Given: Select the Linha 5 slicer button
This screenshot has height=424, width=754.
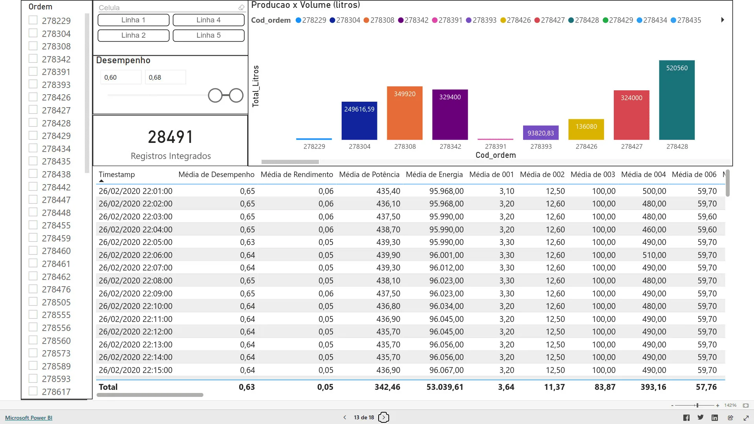Looking at the screenshot, I should (x=208, y=35).
